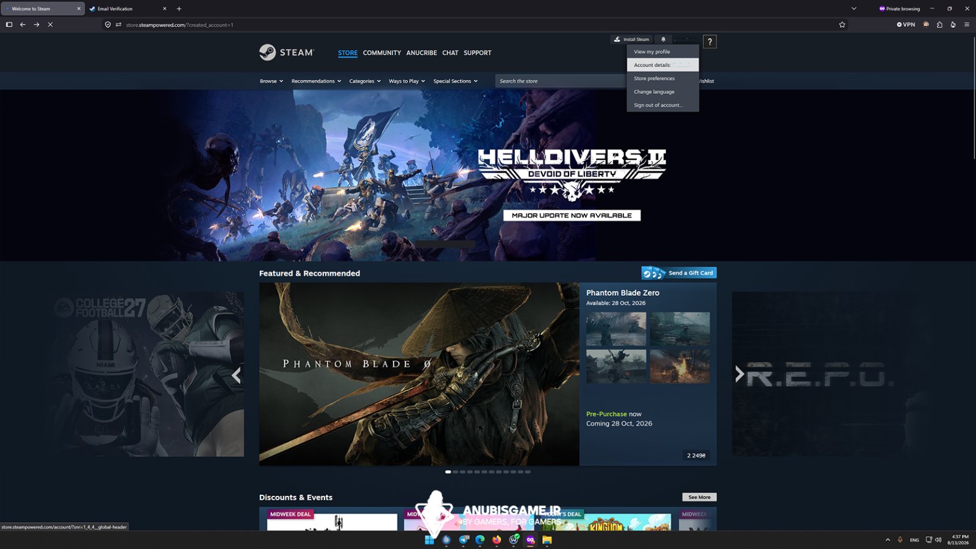Viewport: 976px width, 549px height.
Task: Open the VPN button in the toolbar
Action: [906, 24]
